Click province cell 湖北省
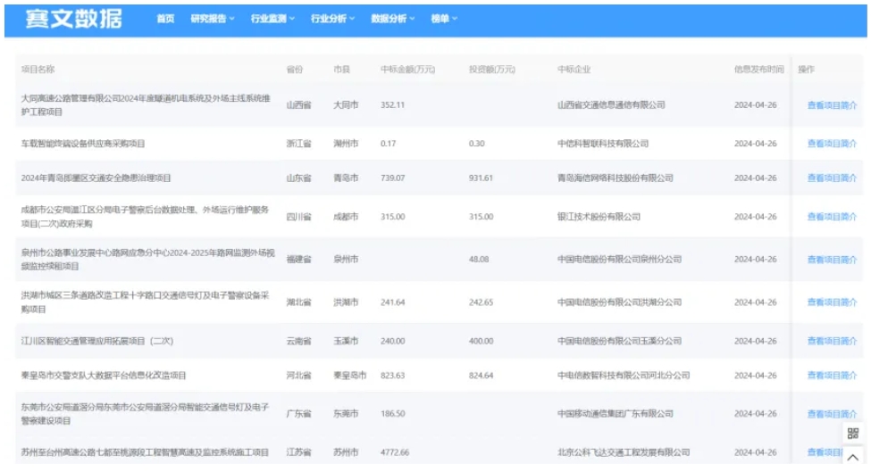This screenshot has width=871, height=472. point(299,302)
